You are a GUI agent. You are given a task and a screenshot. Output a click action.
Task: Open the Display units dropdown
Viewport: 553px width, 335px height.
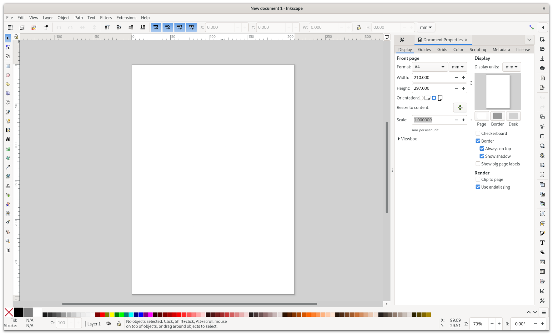[511, 67]
